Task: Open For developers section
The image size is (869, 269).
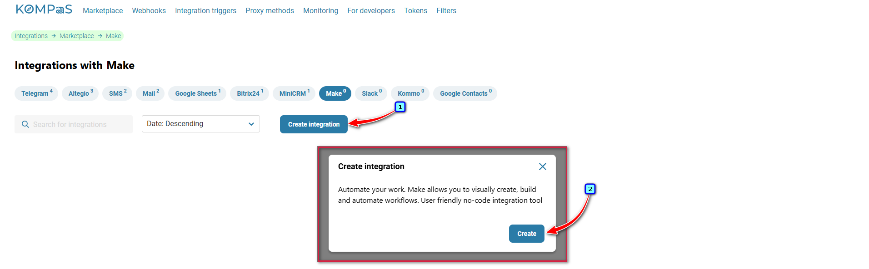Action: [x=371, y=10]
